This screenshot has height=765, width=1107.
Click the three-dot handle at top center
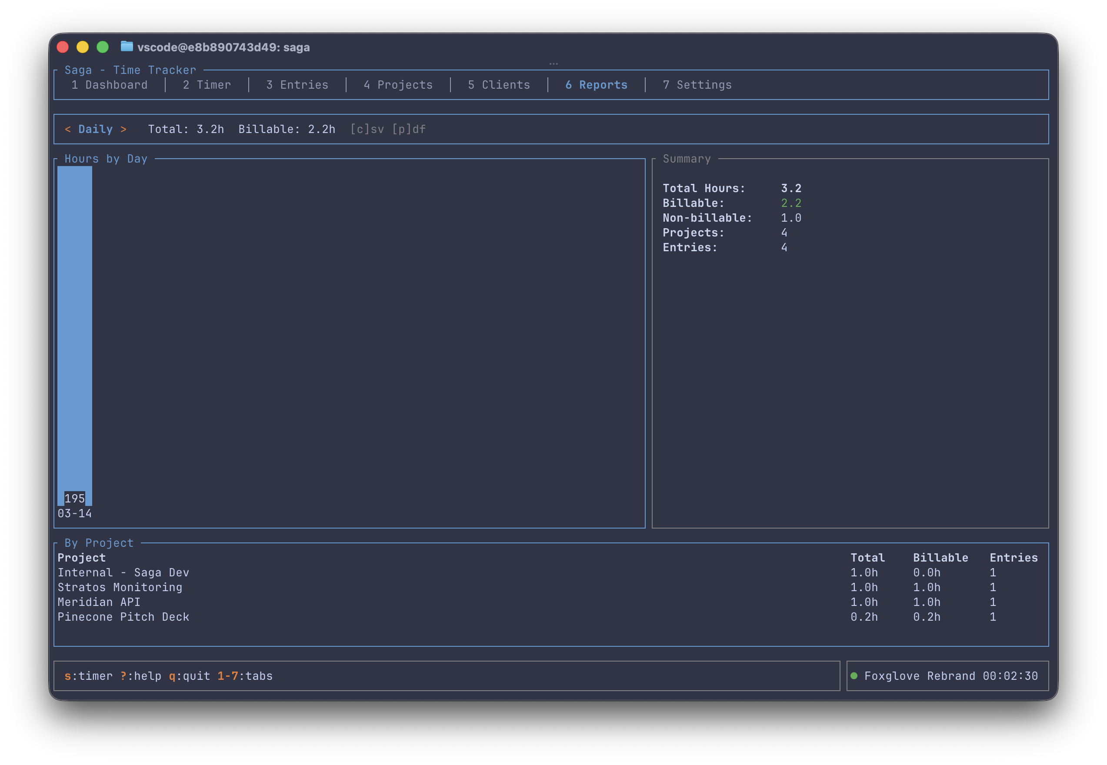click(x=553, y=63)
